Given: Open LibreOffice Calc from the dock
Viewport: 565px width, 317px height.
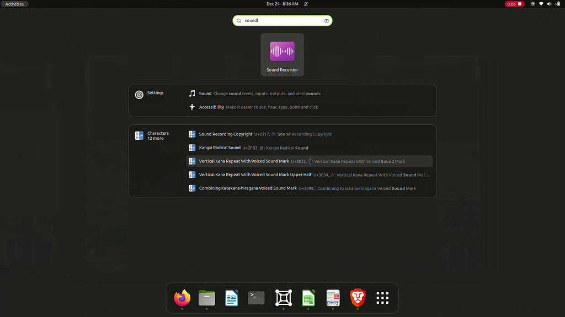Looking at the screenshot, I should coord(308,298).
